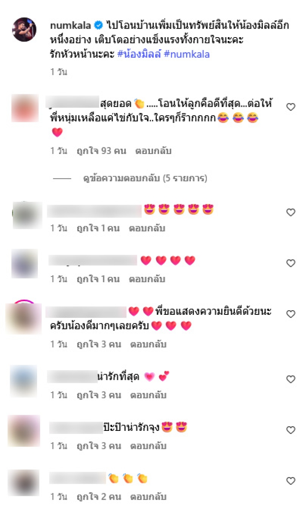Like the comment with four red hearts
The width and height of the screenshot is (306, 509).
point(291,263)
